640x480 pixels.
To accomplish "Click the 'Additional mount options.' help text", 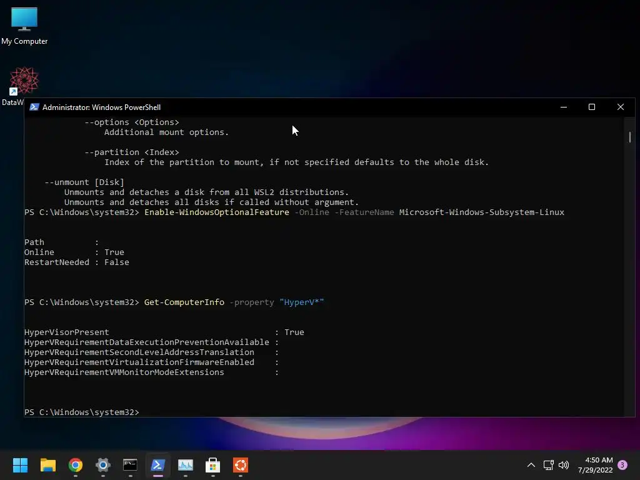I will pos(166,132).
